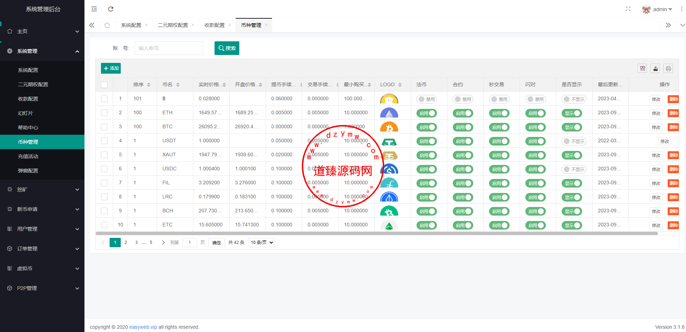Sort by 开盘价格 column arrows

tap(261, 85)
